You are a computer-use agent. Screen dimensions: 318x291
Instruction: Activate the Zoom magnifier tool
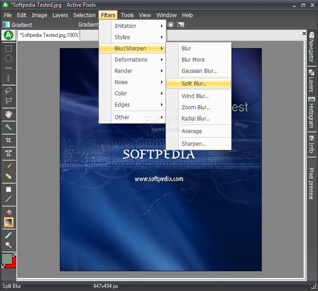(8, 245)
